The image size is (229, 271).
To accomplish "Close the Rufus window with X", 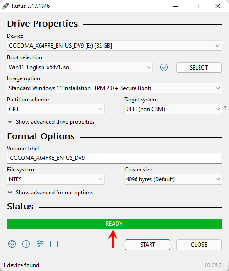I will pos(218,6).
